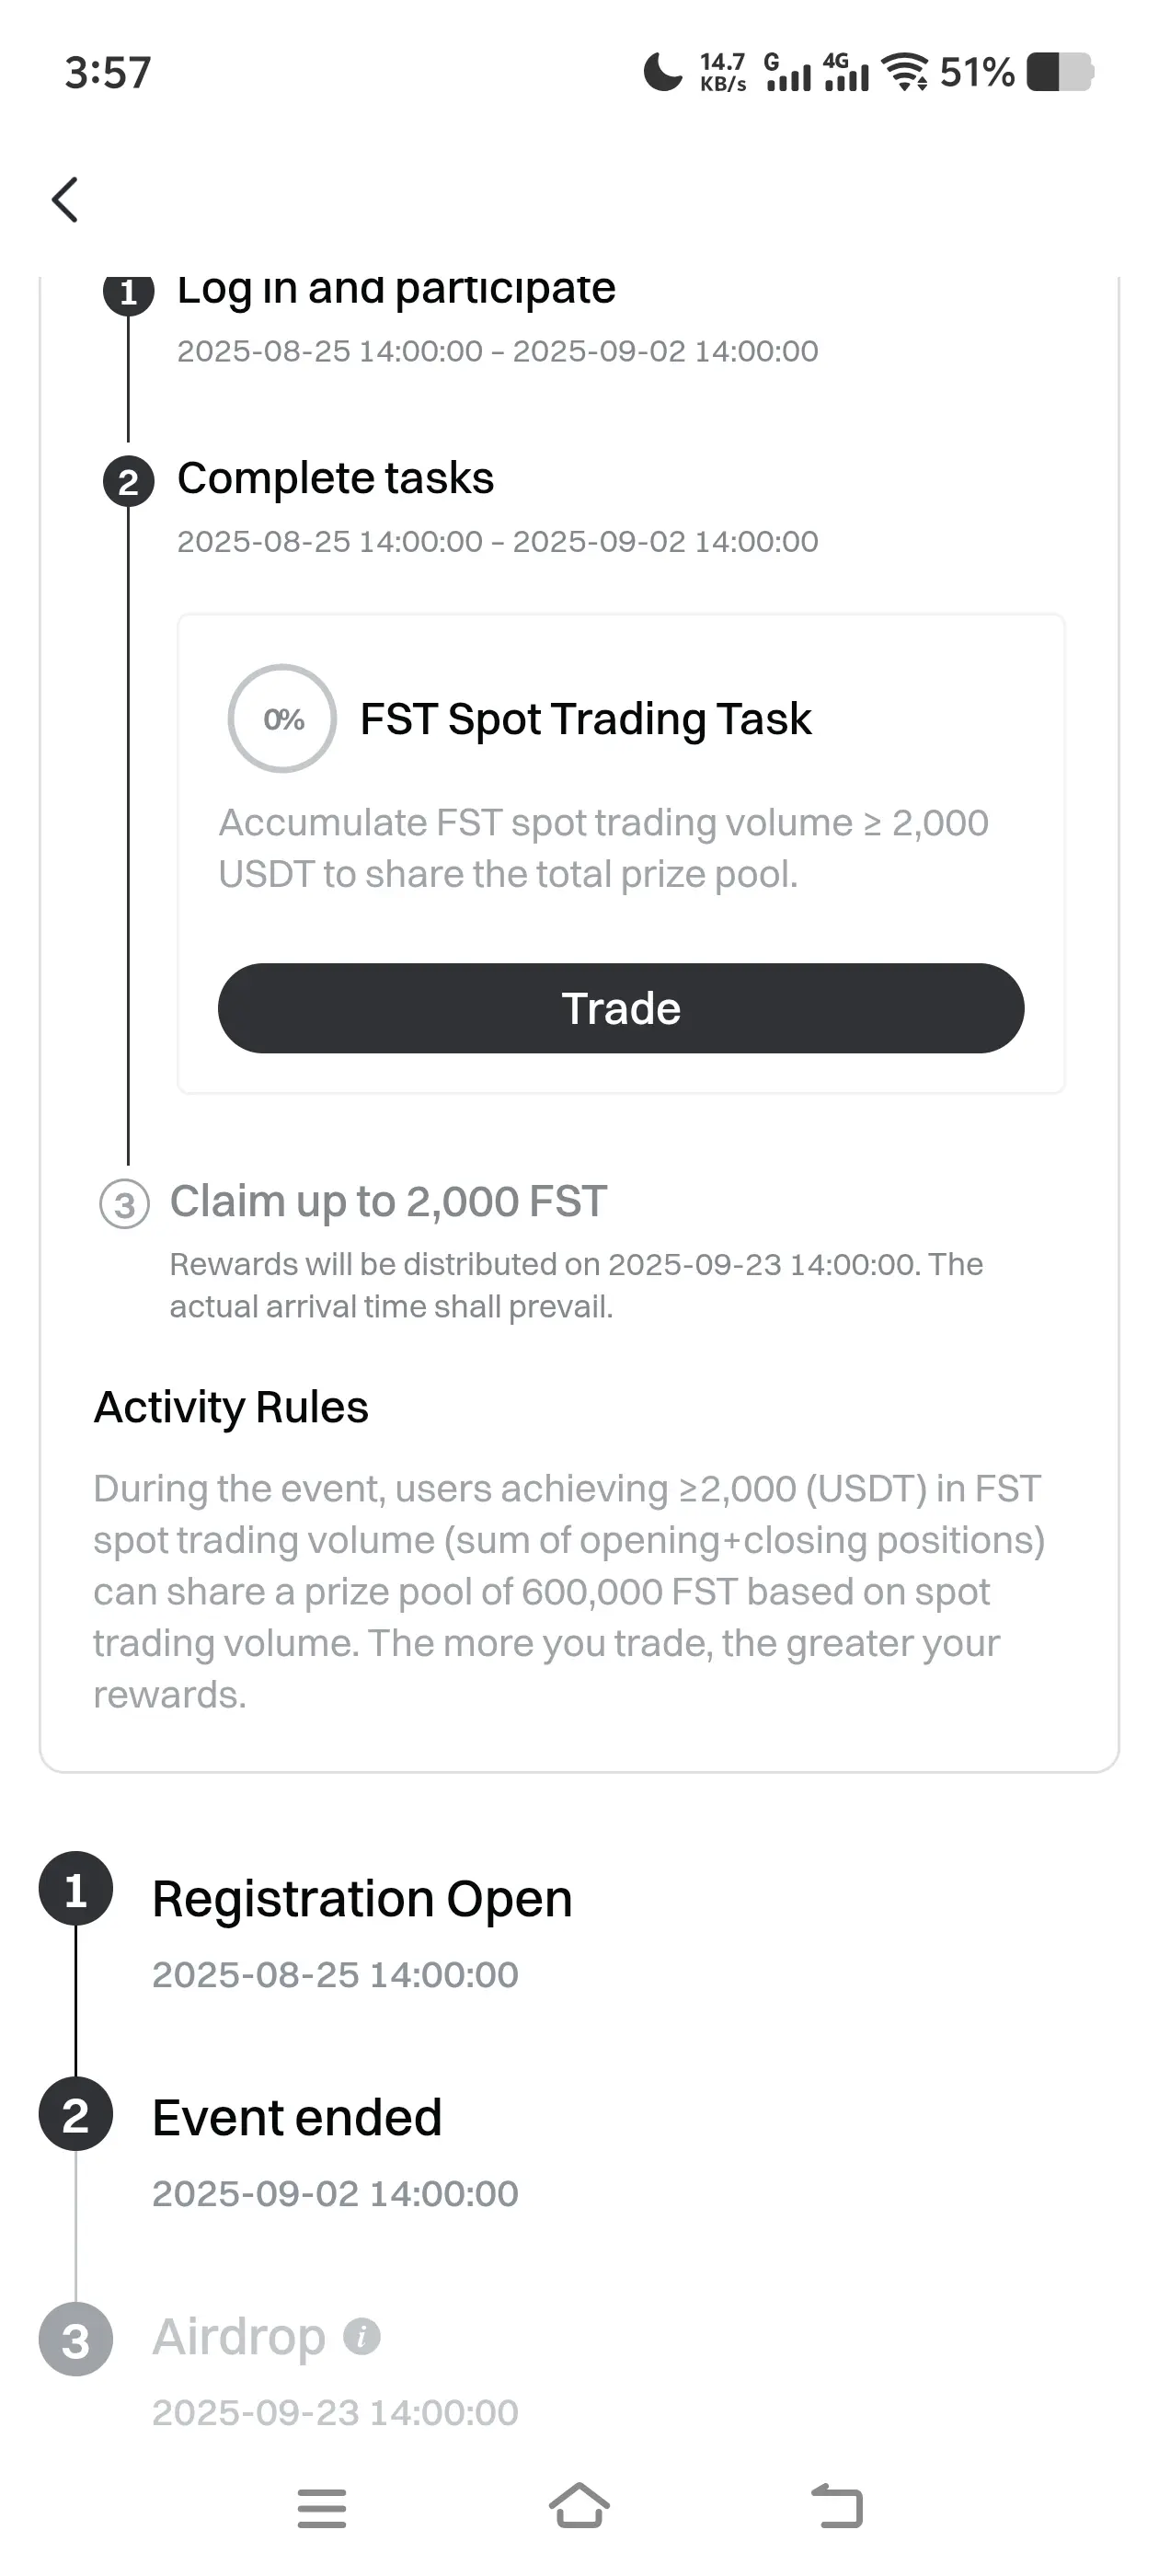
Task: Tap the battery indicator in status bar
Action: [x=1061, y=72]
